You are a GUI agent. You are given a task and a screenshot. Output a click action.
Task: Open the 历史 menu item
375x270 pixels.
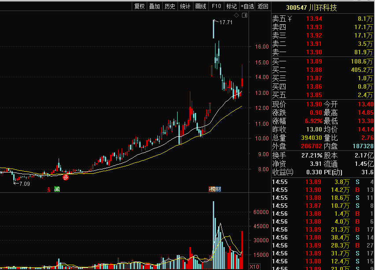(170, 6)
